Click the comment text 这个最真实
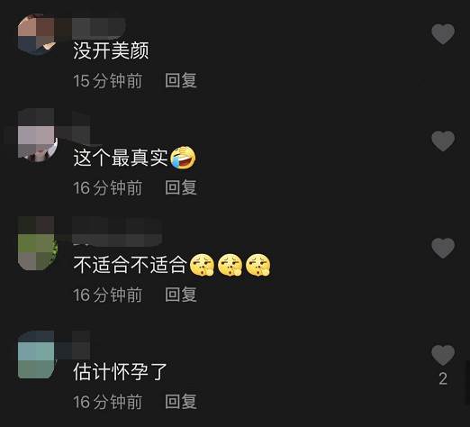 click(x=121, y=158)
